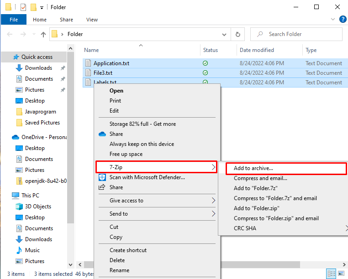Collapse the ribbon using the chevron
This screenshot has height=279, width=348.
[333, 20]
